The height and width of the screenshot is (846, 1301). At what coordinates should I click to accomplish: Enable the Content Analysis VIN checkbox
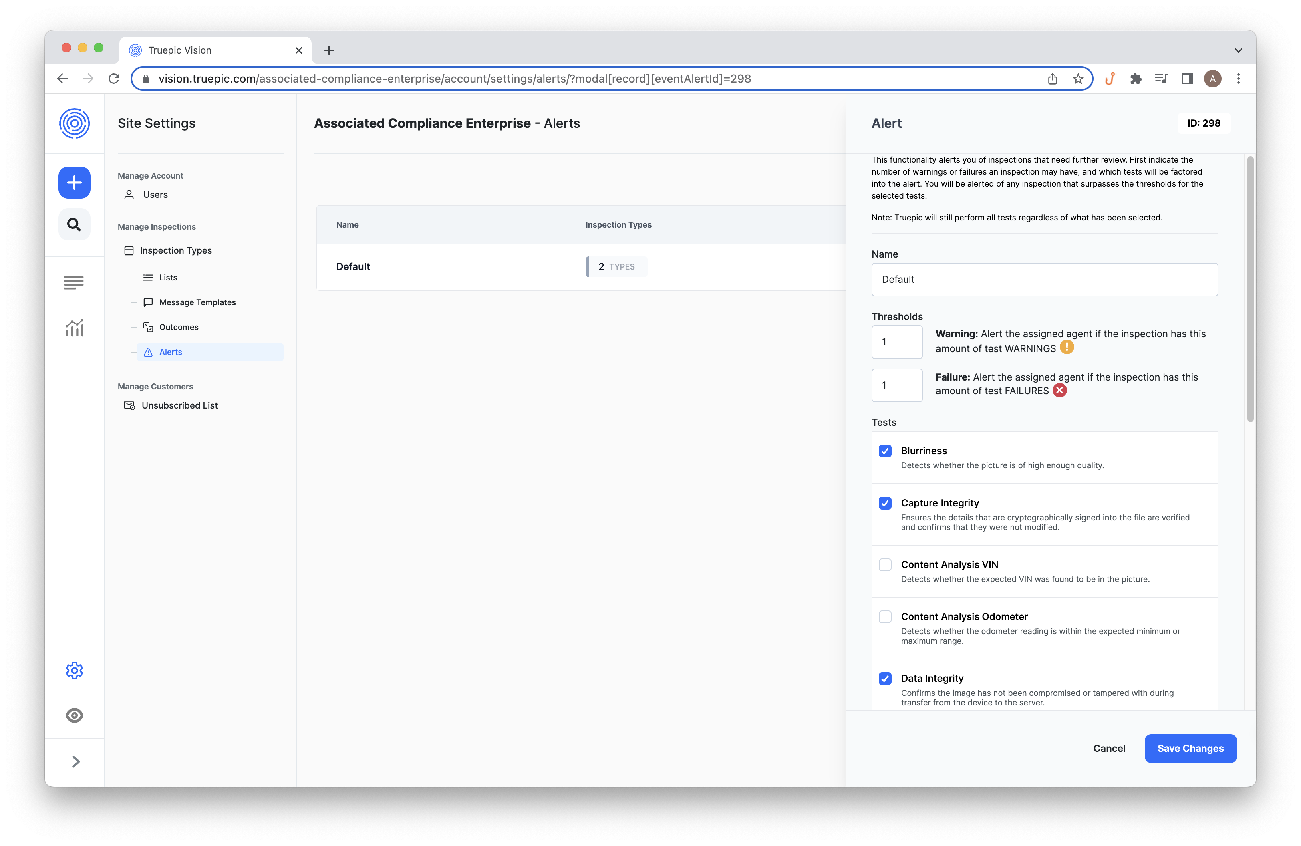click(885, 564)
